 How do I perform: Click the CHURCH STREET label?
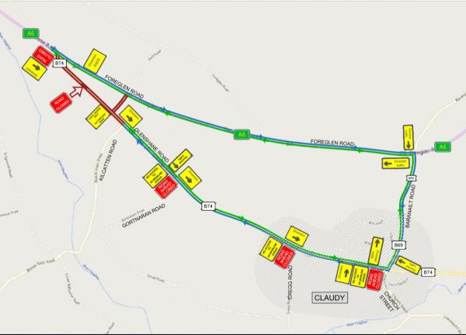(x=389, y=301)
